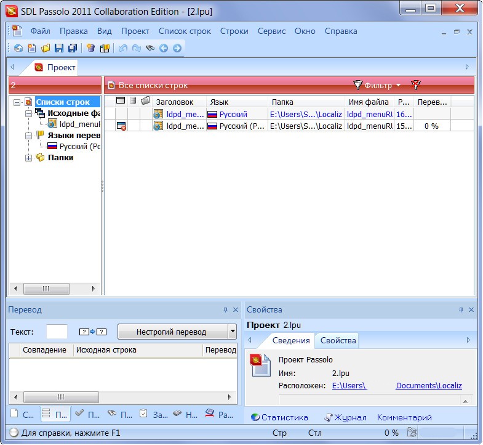The width and height of the screenshot is (483, 445).
Task: Collapse the Исходные фа... tree node
Action: point(28,113)
